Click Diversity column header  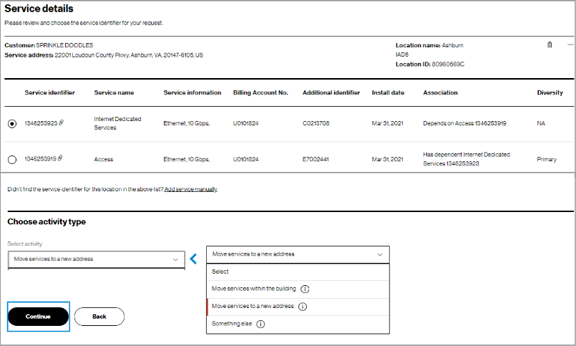coord(550,92)
